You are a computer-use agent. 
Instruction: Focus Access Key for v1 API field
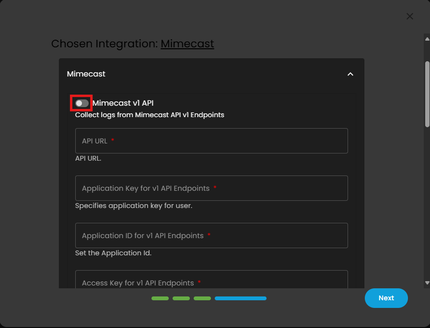[211, 279]
